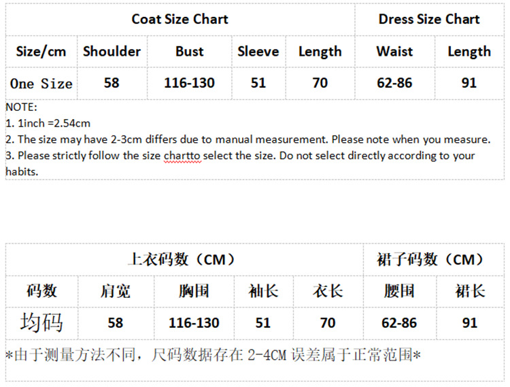This screenshot has width=510, height=387.
Task: Select the "Waist" column header
Action: pos(394,52)
